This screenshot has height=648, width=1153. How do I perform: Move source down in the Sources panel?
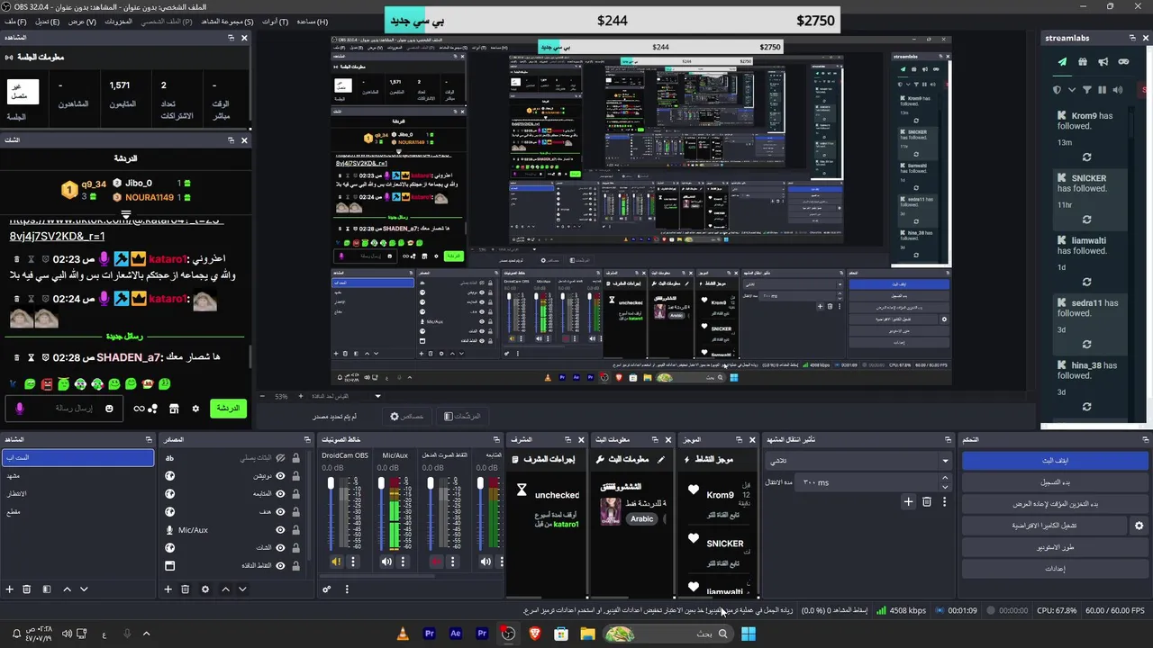tap(242, 589)
